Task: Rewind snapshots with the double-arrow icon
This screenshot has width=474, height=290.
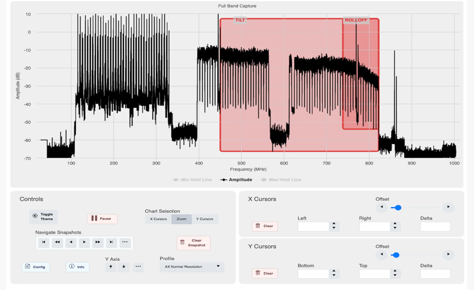Action: [x=57, y=243]
